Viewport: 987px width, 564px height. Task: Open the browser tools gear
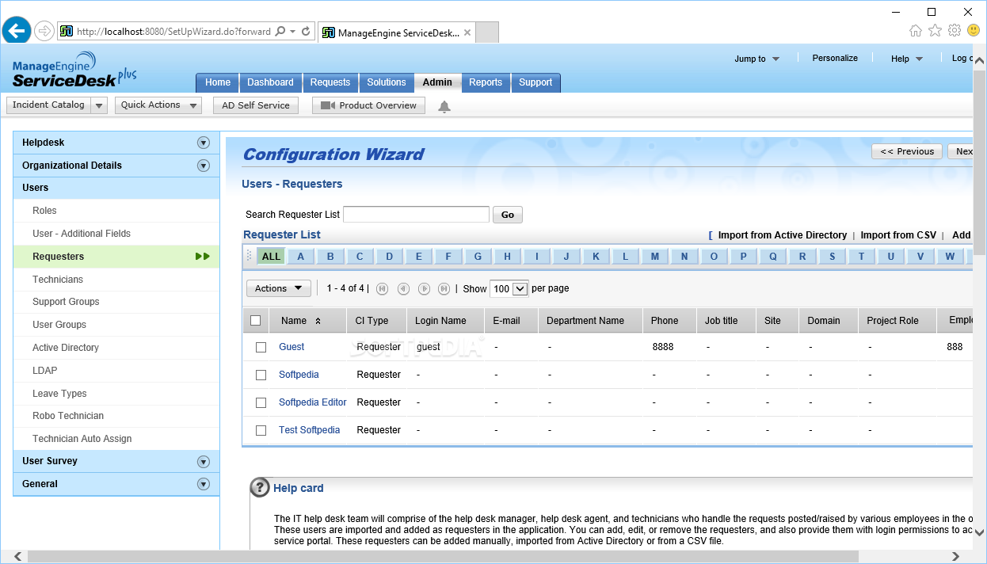pos(955,30)
